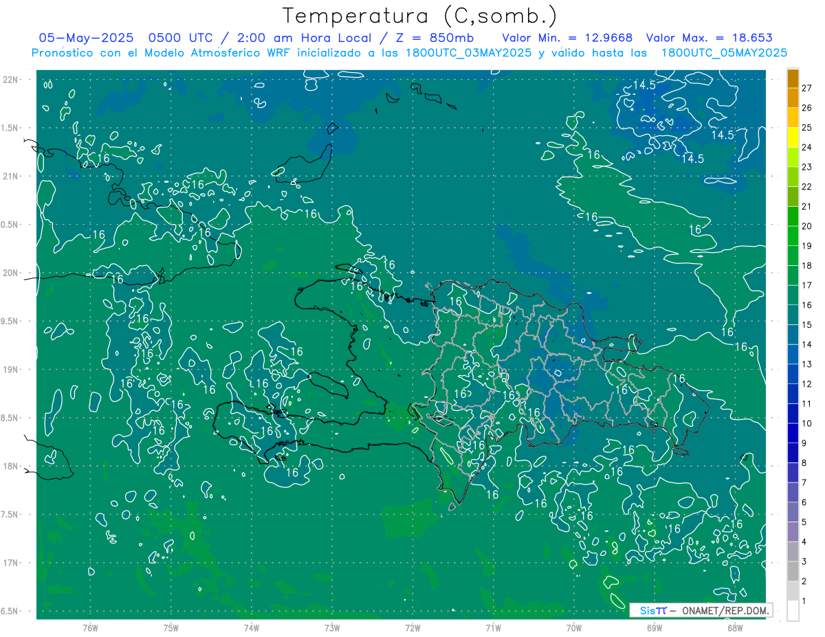Click the '22N' latitude axis label
Viewport: 825px width, 637px height.
[x=12, y=80]
